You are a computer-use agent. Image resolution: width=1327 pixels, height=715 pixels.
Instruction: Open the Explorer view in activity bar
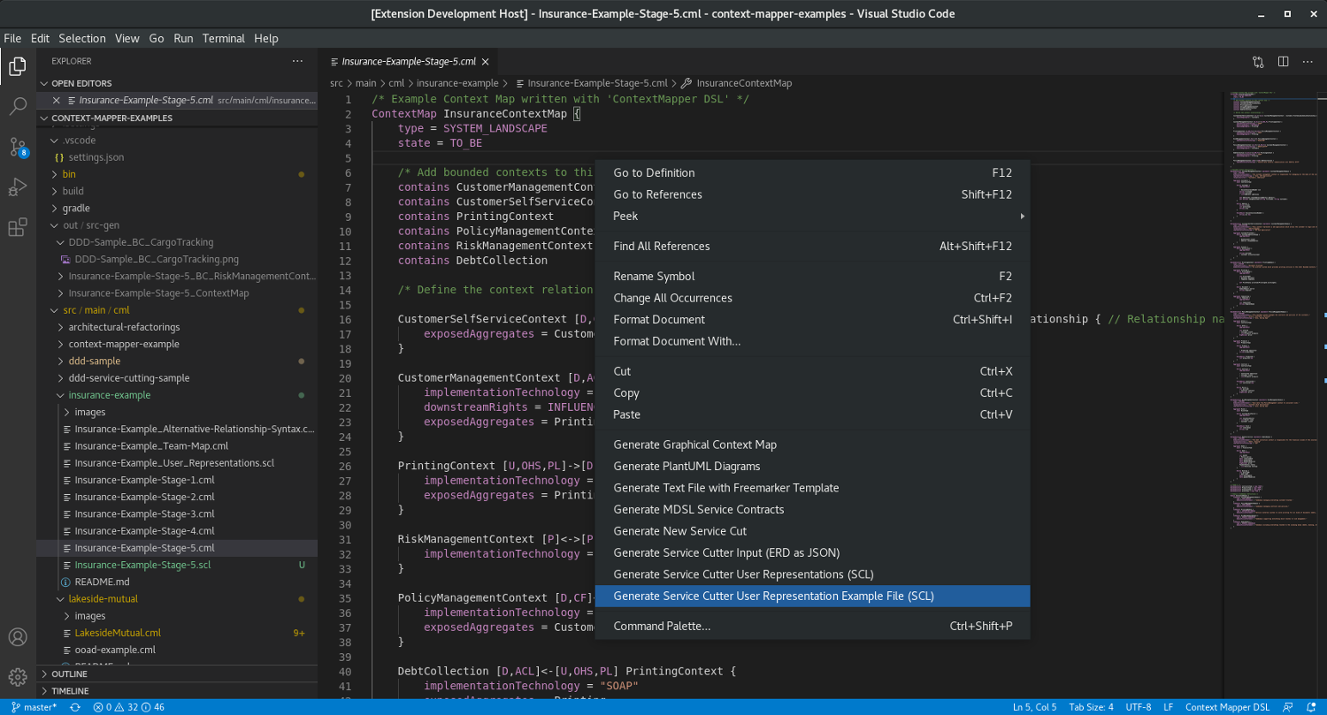[x=18, y=66]
